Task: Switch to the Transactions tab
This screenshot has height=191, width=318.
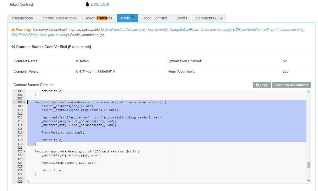Action: pyautogui.click(x=22, y=18)
